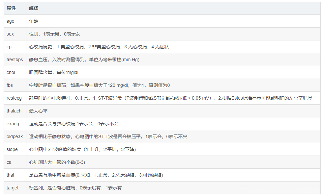Select the 'ca' attribute cell
This screenshot has width=324, height=196.
coord(15,162)
